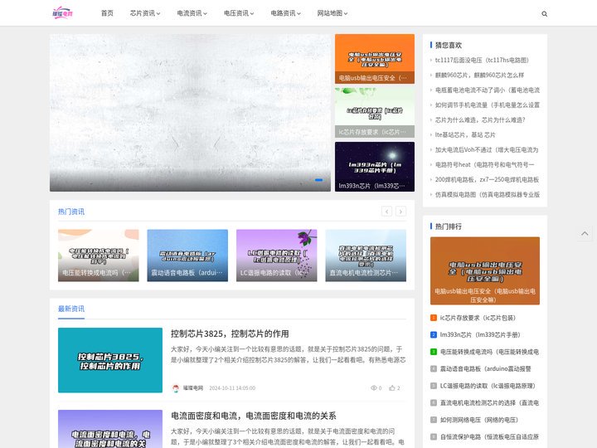Open sidebar link 电路符号heat
Image resolution: width=597 pixels, height=448 pixels.
[x=485, y=164]
